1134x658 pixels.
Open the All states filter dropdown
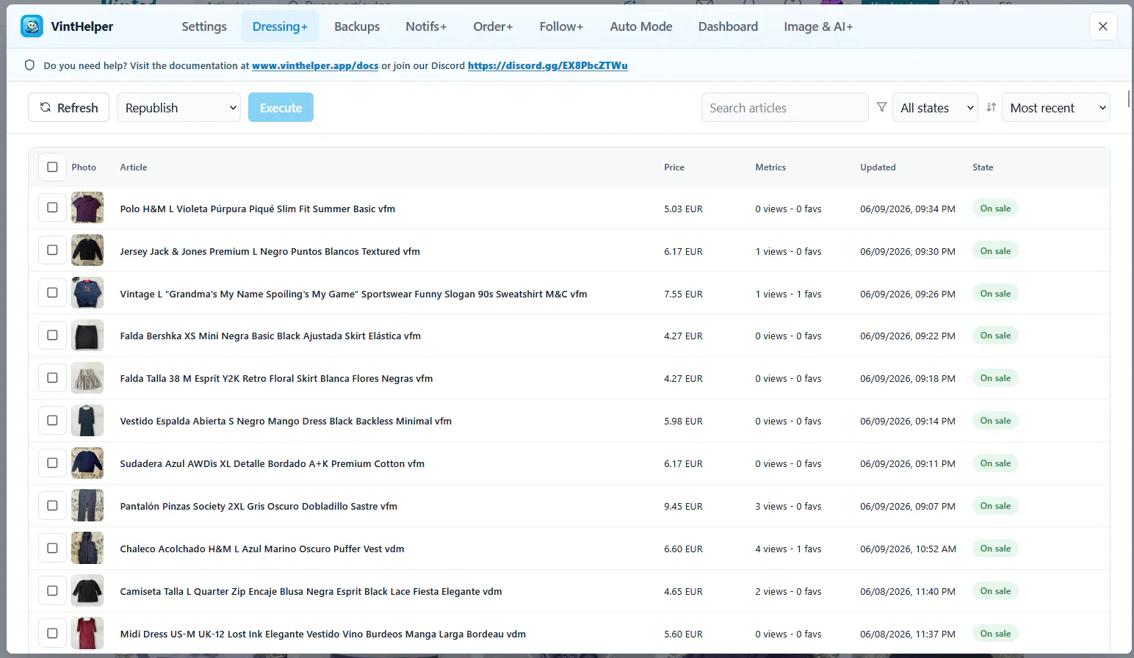point(935,107)
